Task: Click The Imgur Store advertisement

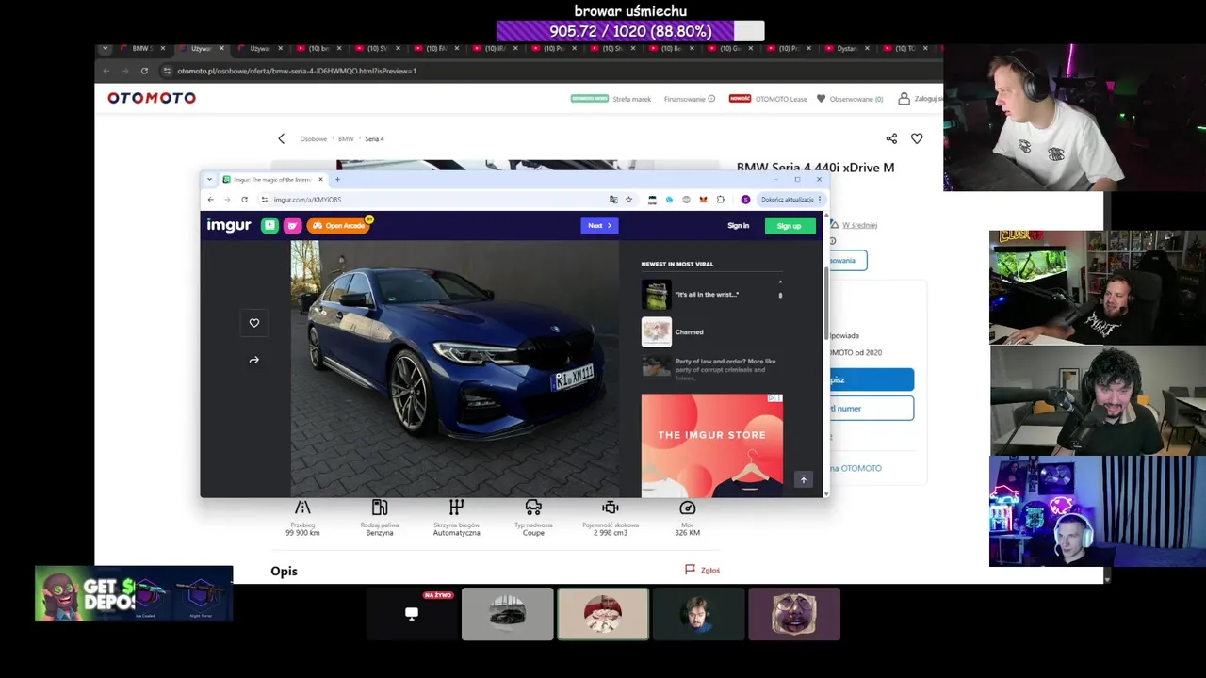Action: (x=711, y=444)
